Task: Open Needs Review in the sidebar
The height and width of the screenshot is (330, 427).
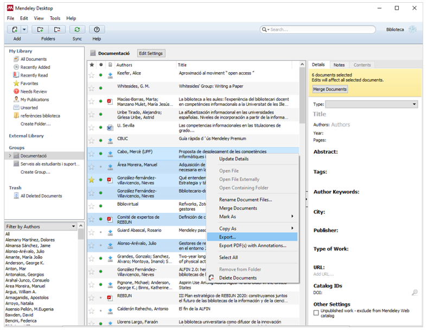Action: (x=34, y=92)
